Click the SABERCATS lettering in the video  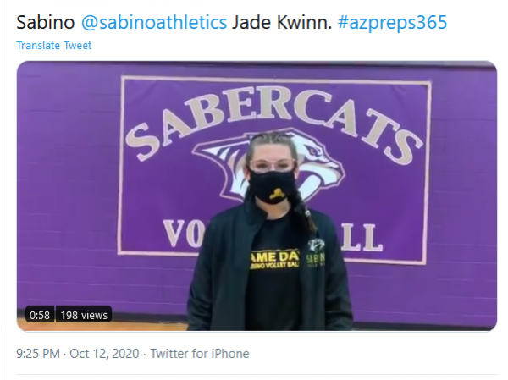click(274, 122)
